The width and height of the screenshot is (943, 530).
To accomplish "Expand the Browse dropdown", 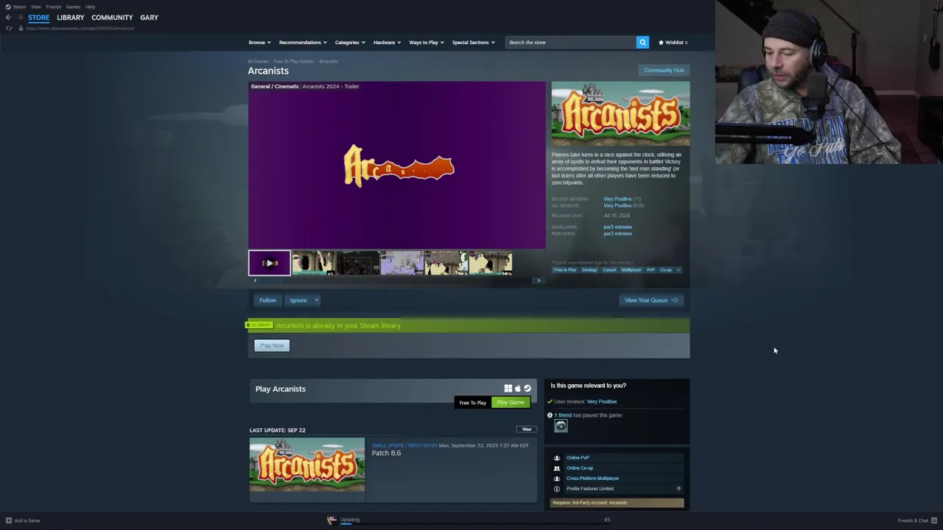I will (259, 43).
